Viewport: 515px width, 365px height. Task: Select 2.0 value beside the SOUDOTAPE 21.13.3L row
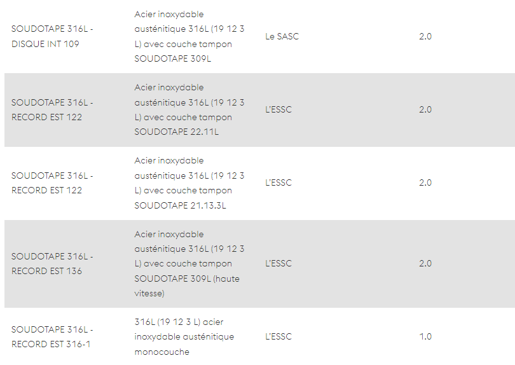tap(425, 183)
